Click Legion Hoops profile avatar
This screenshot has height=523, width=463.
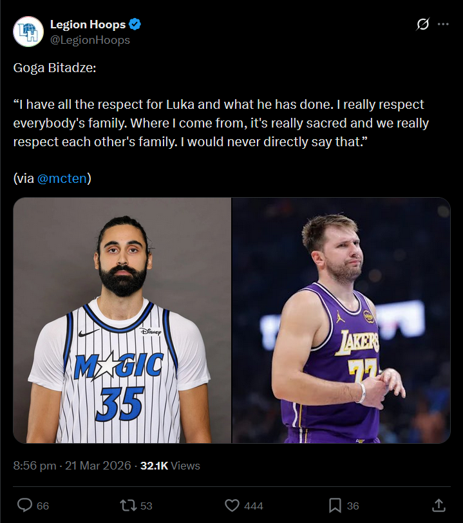(28, 32)
